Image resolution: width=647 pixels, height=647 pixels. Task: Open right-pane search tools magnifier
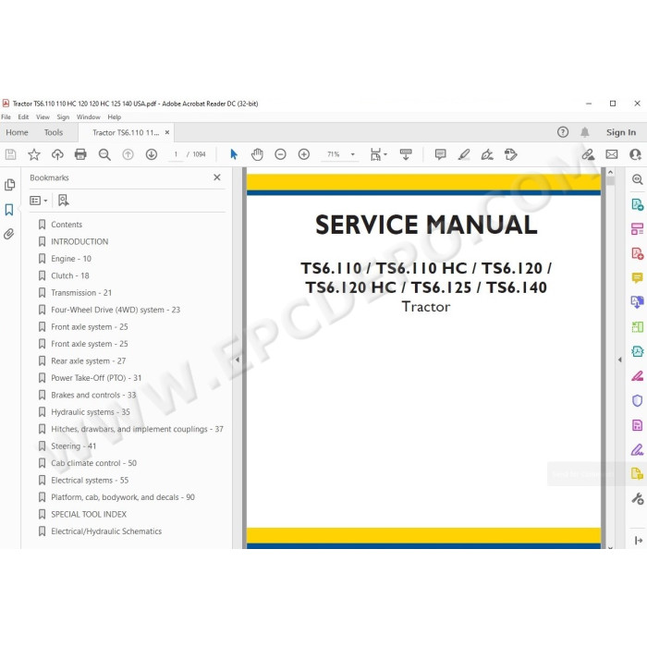[637, 179]
